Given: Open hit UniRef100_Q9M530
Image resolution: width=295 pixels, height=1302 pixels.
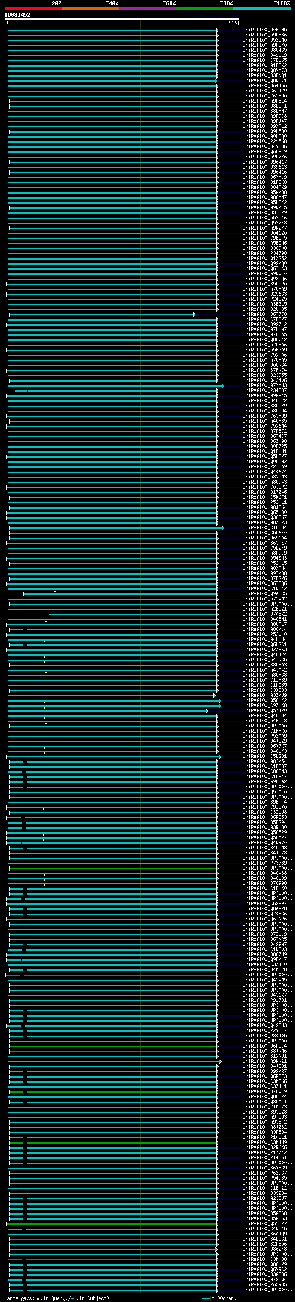Looking at the screenshot, I should tap(265, 132).
